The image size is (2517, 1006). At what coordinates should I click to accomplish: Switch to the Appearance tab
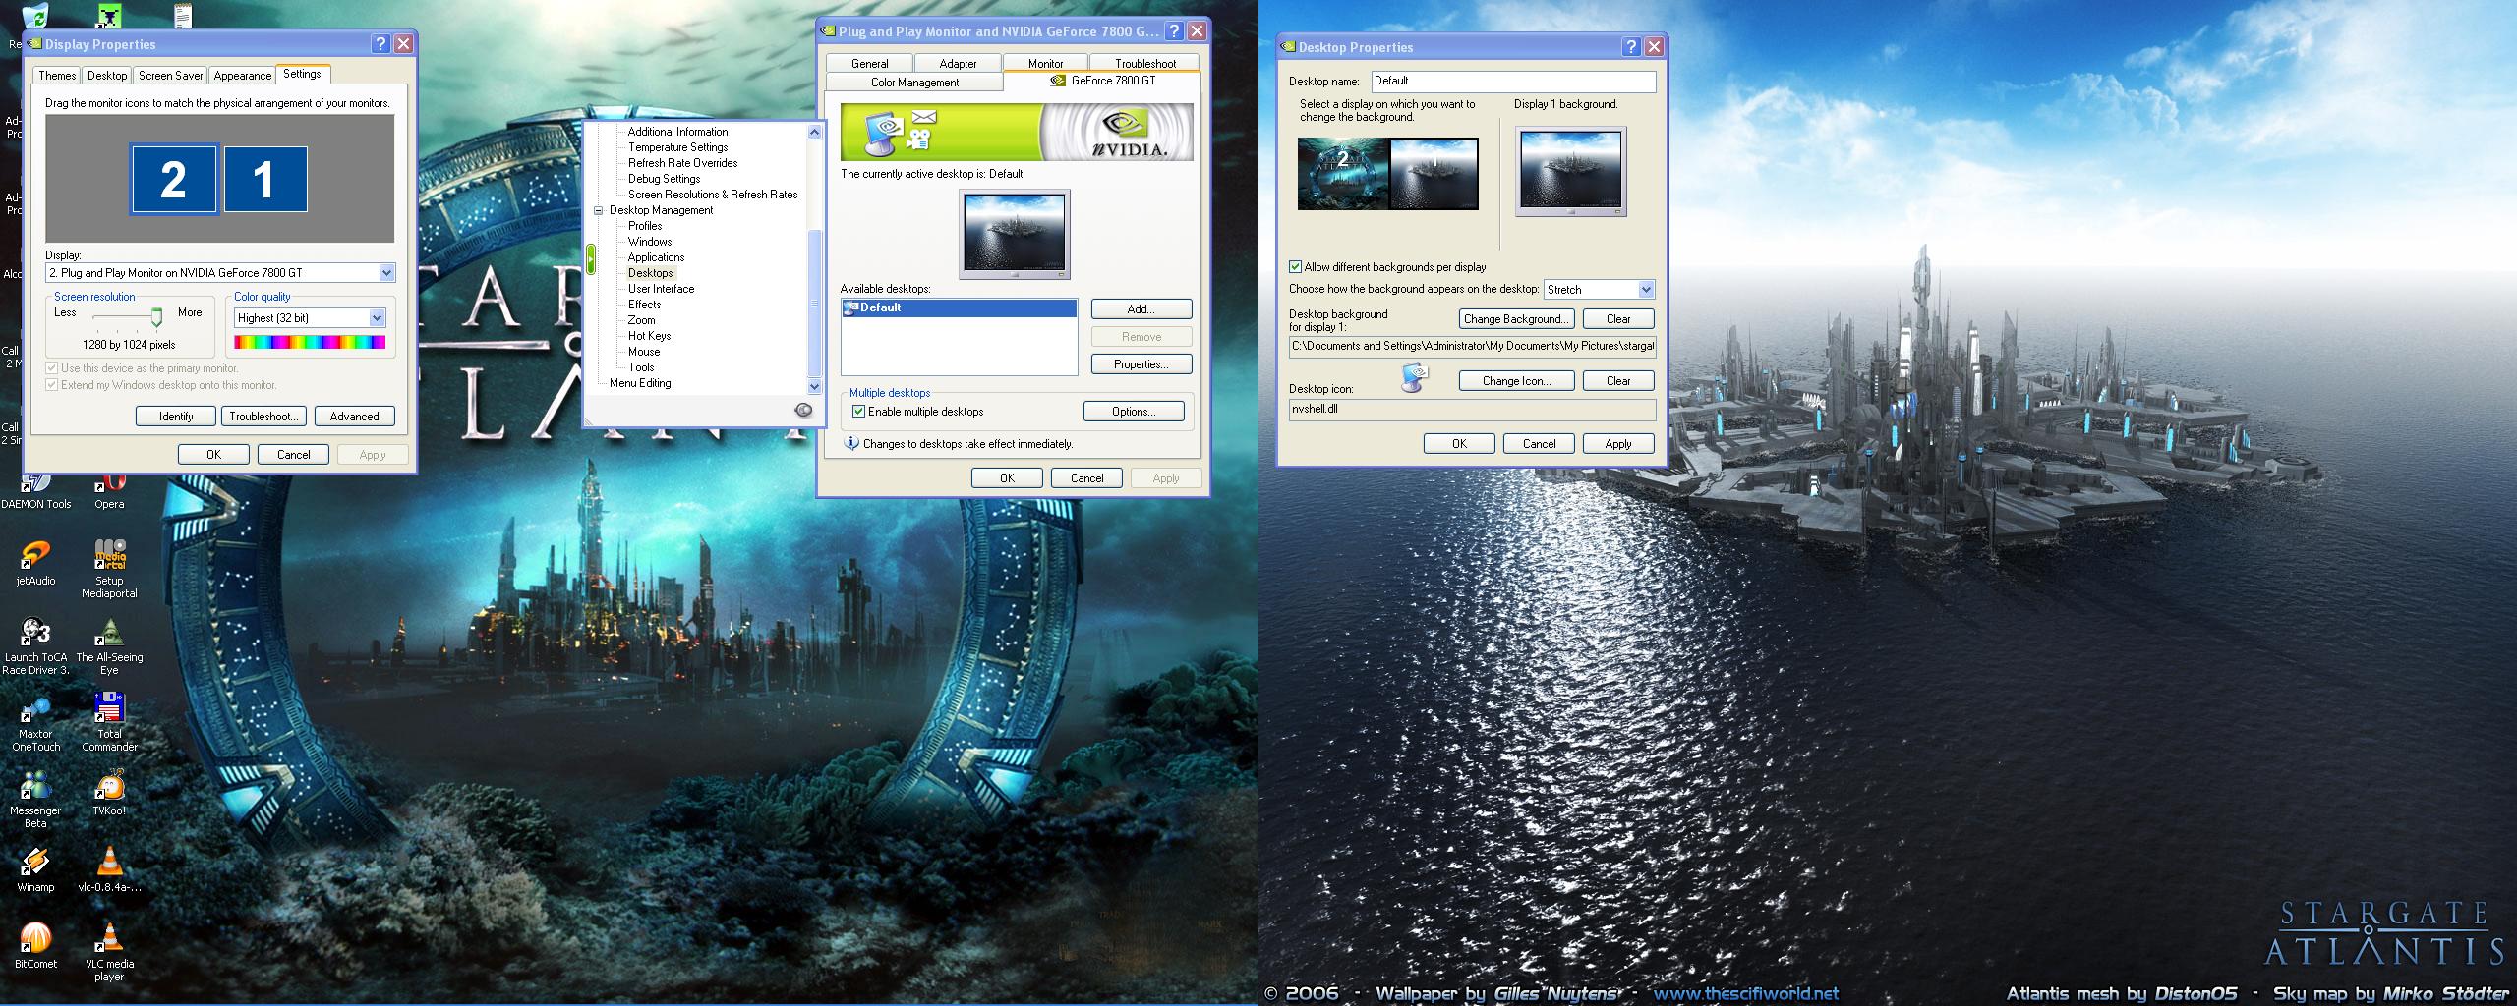(x=242, y=76)
